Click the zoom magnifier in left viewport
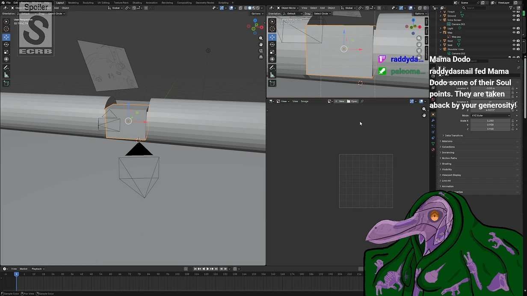The width and height of the screenshot is (527, 296). (x=261, y=38)
